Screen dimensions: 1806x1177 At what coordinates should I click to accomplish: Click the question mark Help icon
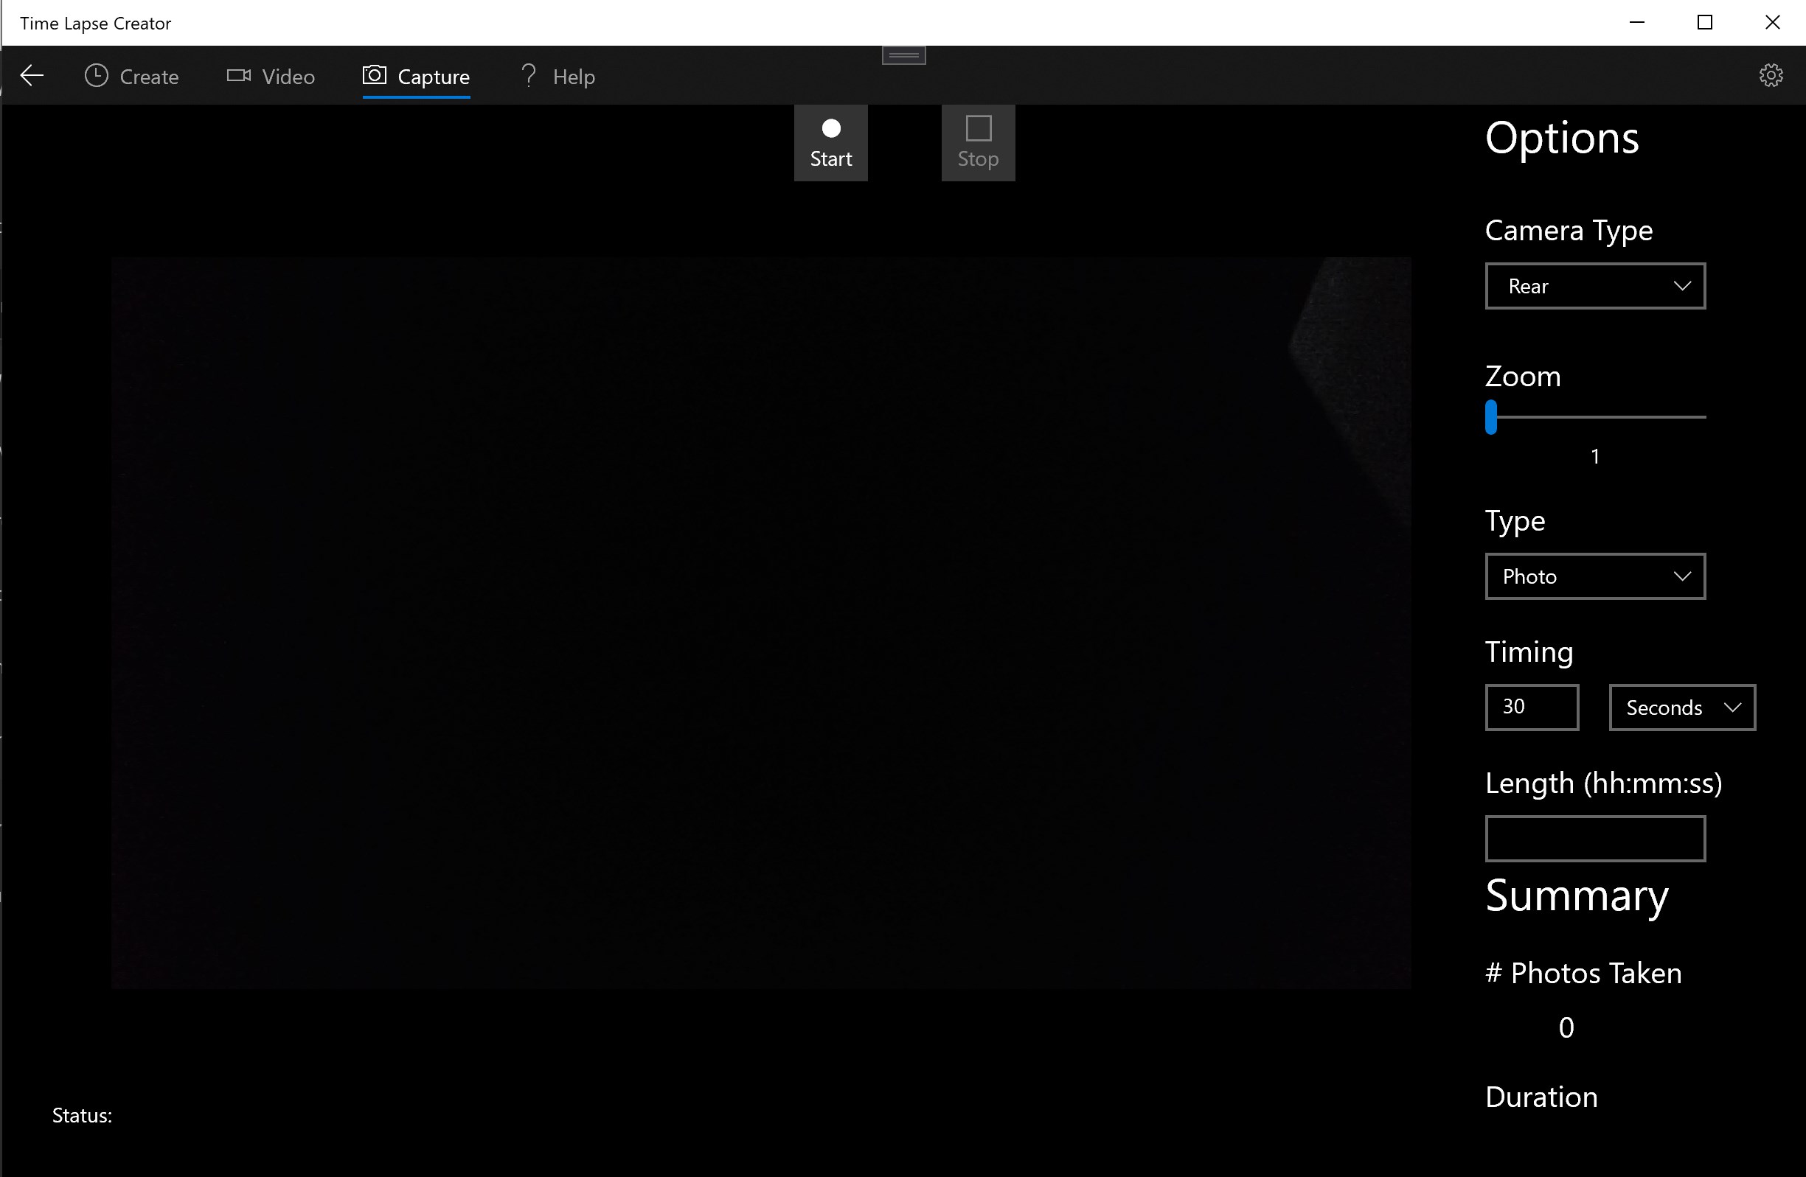529,76
